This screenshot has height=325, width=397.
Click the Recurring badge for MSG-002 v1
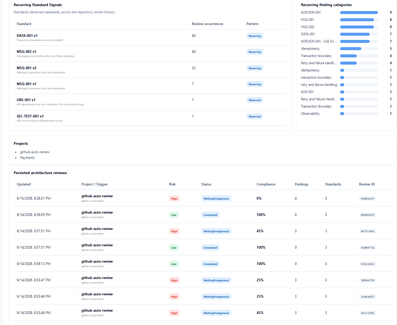pos(255,52)
